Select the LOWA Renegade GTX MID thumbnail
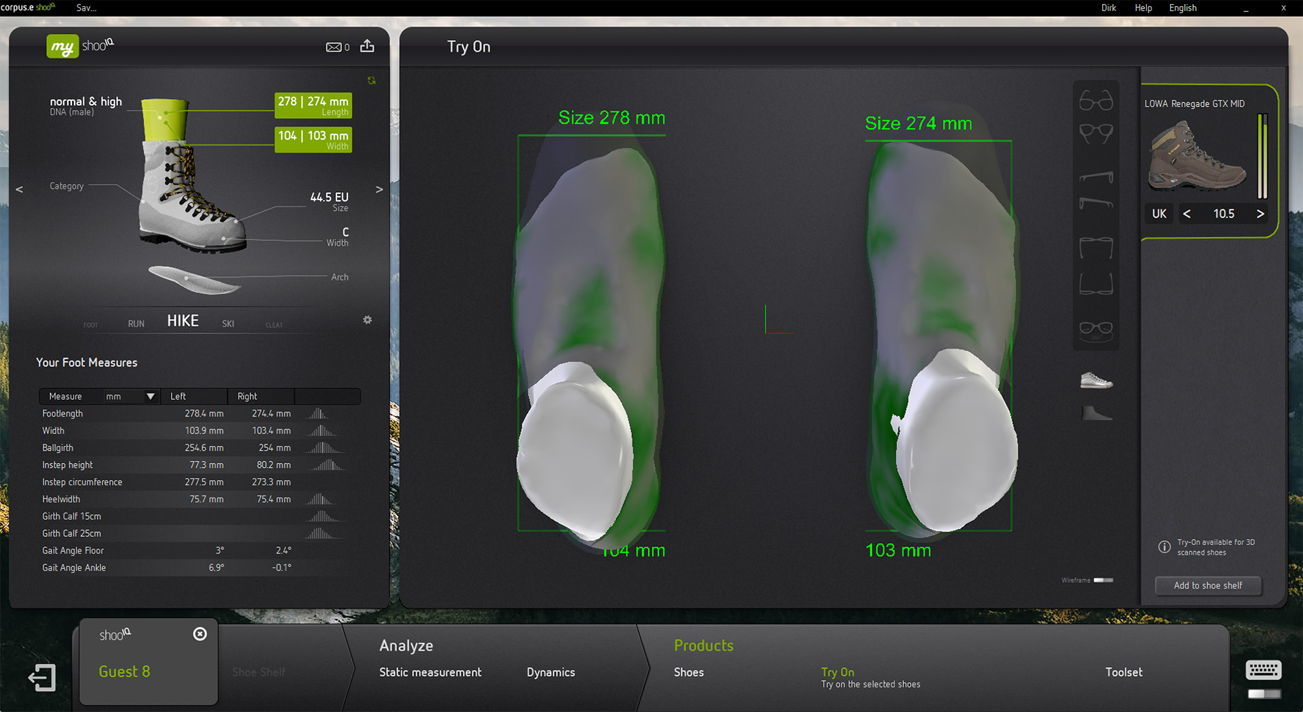Viewport: 1303px width, 712px height. (1197, 157)
